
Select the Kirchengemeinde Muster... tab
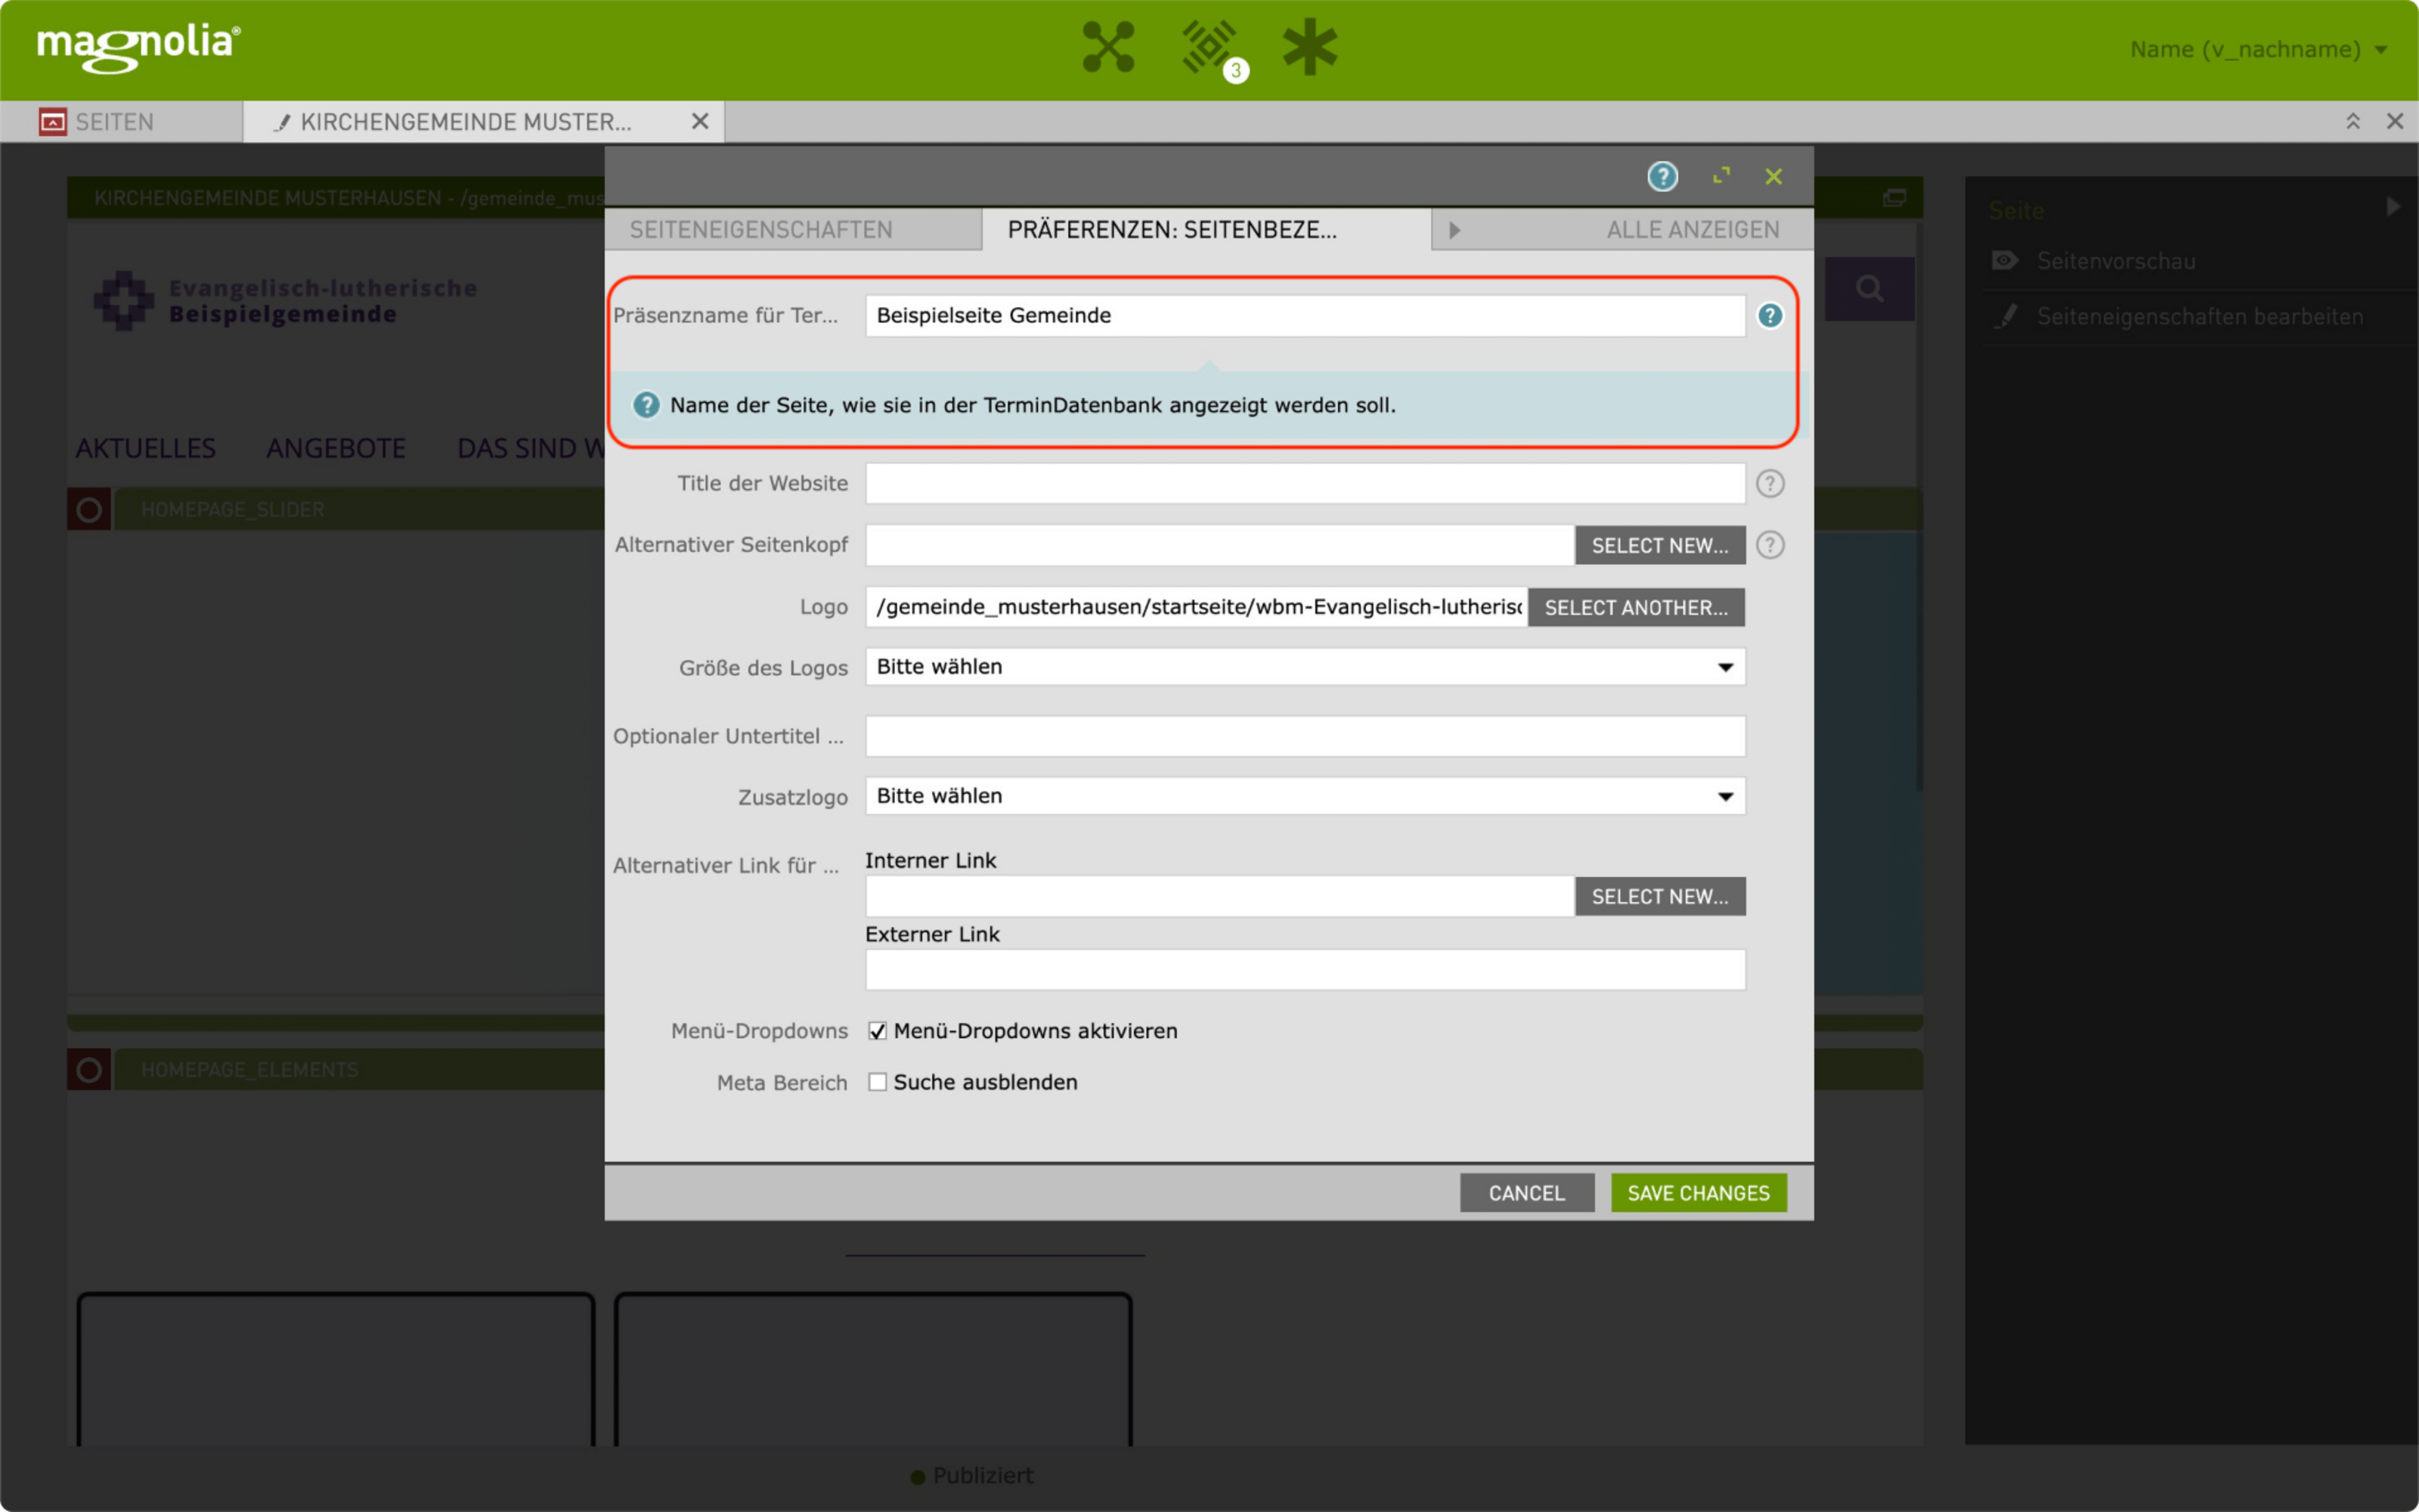[484, 122]
